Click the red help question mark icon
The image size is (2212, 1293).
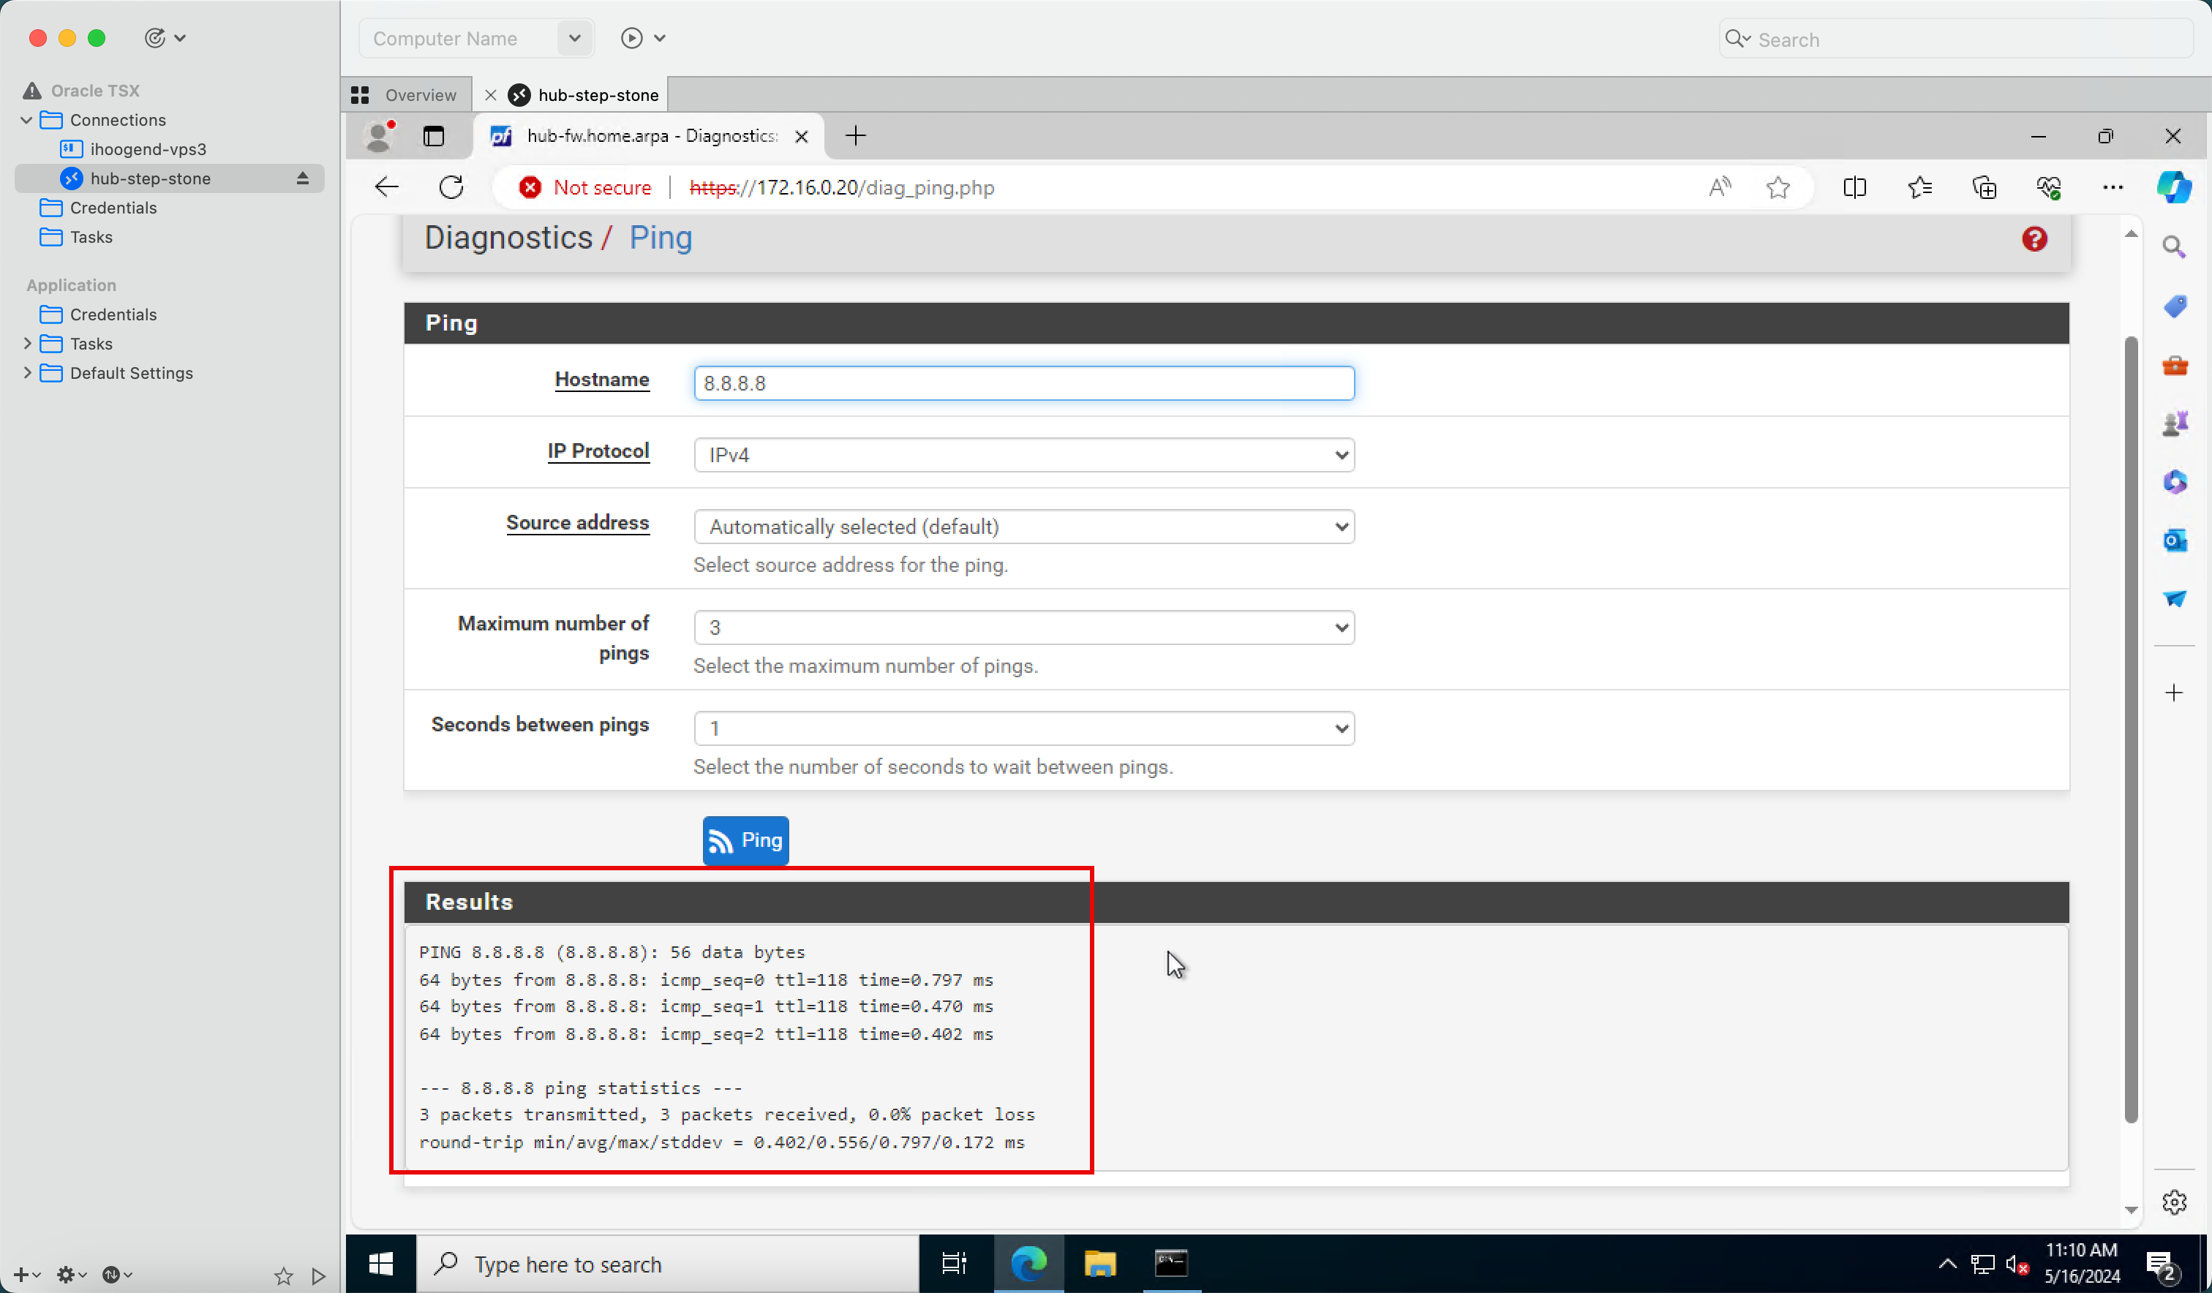pyautogui.click(x=2034, y=238)
